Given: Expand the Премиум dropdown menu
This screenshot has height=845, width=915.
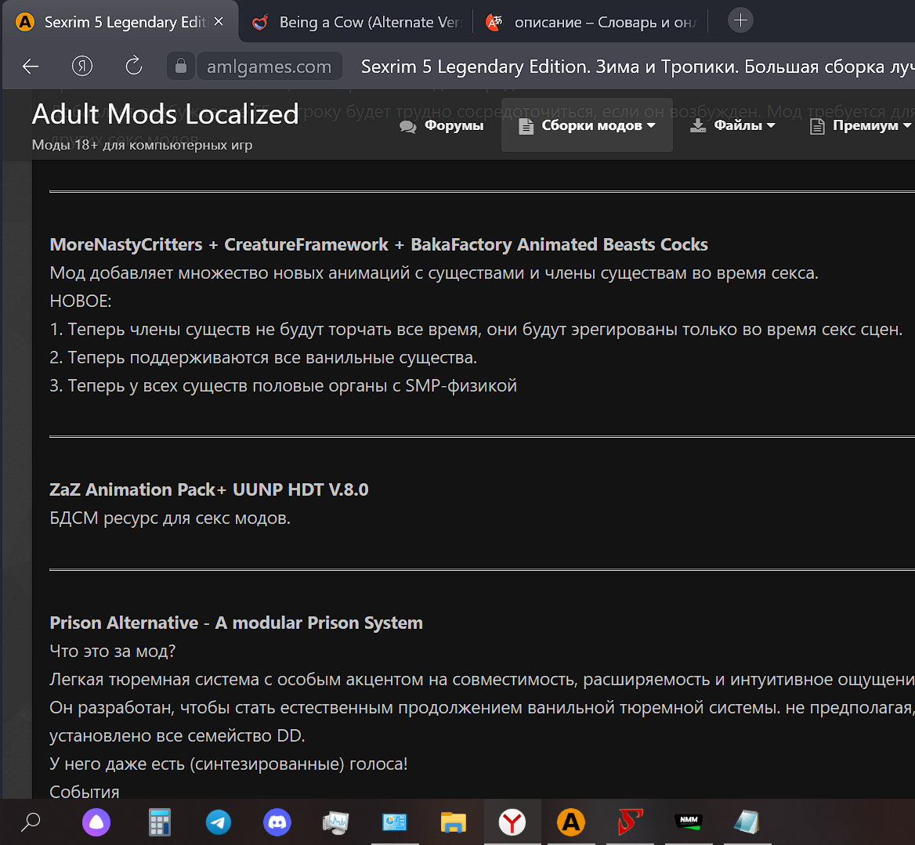Looking at the screenshot, I should [x=861, y=125].
